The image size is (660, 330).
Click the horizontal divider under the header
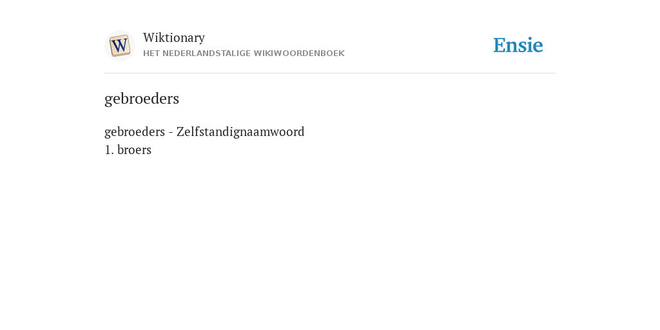coord(330,73)
